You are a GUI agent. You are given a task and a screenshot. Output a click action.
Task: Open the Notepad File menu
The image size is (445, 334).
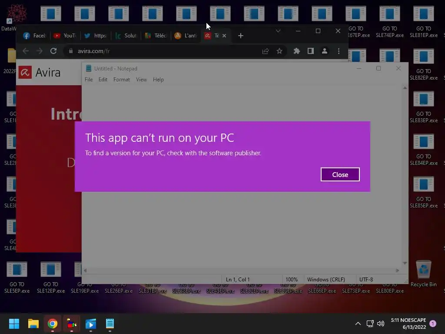(x=89, y=80)
